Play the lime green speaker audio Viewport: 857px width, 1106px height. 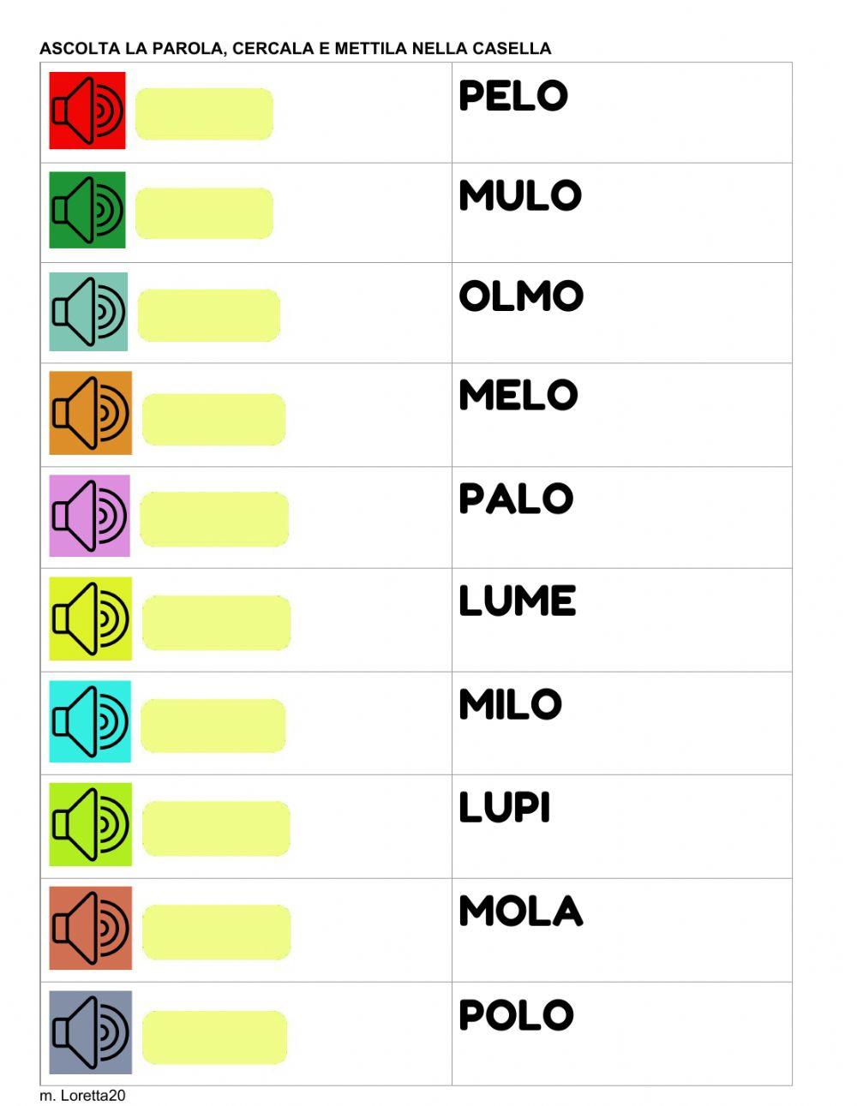point(90,824)
